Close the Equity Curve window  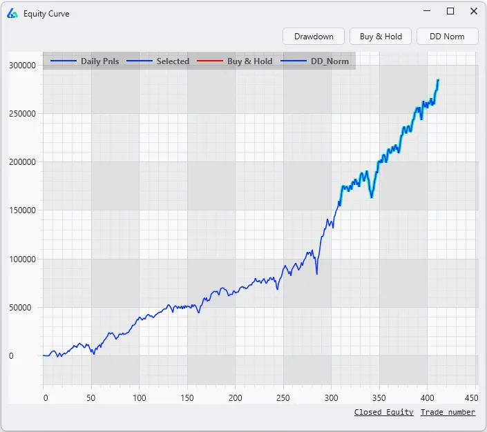(x=474, y=11)
